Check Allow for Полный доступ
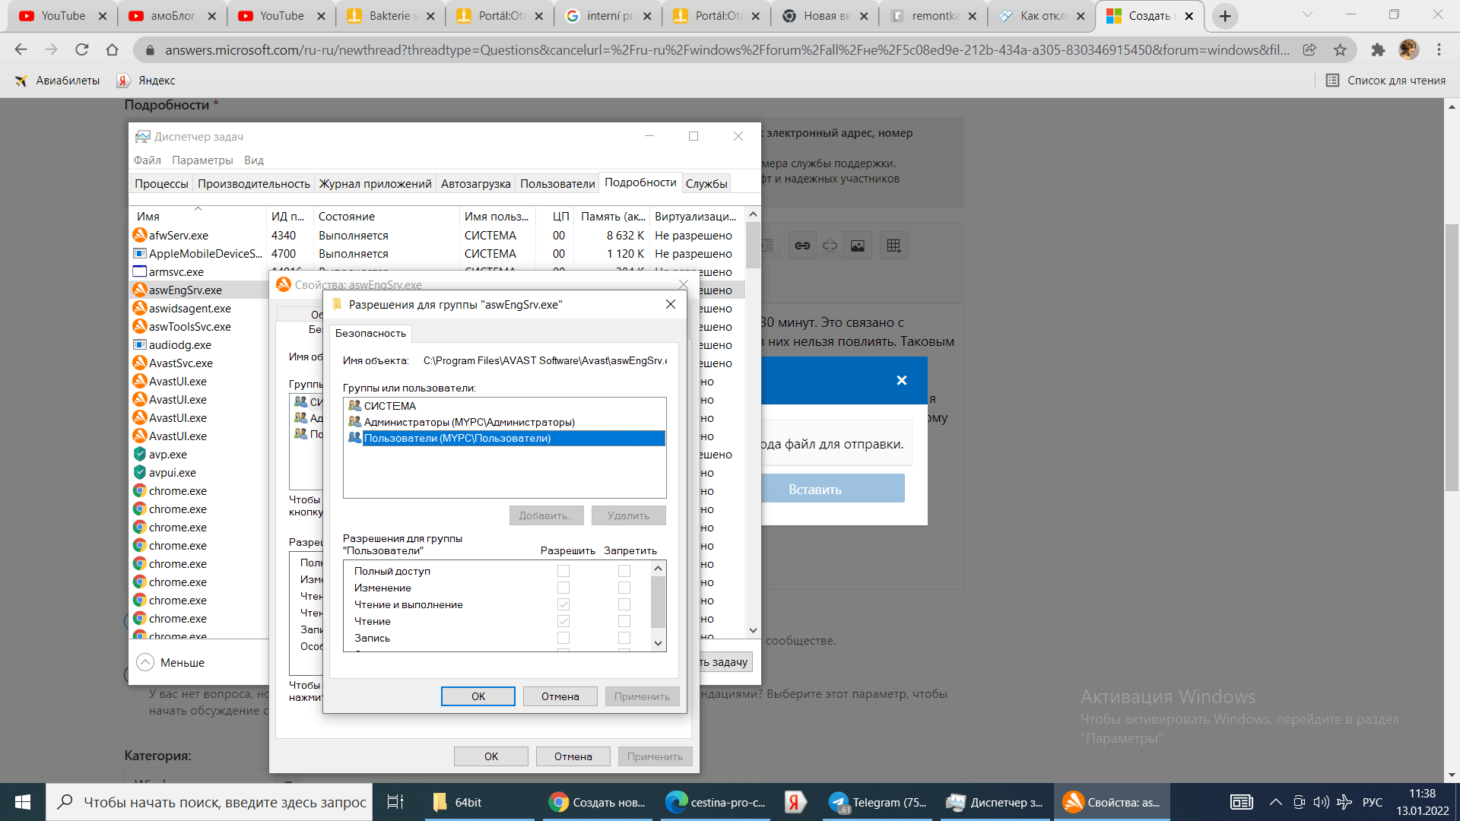Viewport: 1460px width, 821px height. pos(563,571)
